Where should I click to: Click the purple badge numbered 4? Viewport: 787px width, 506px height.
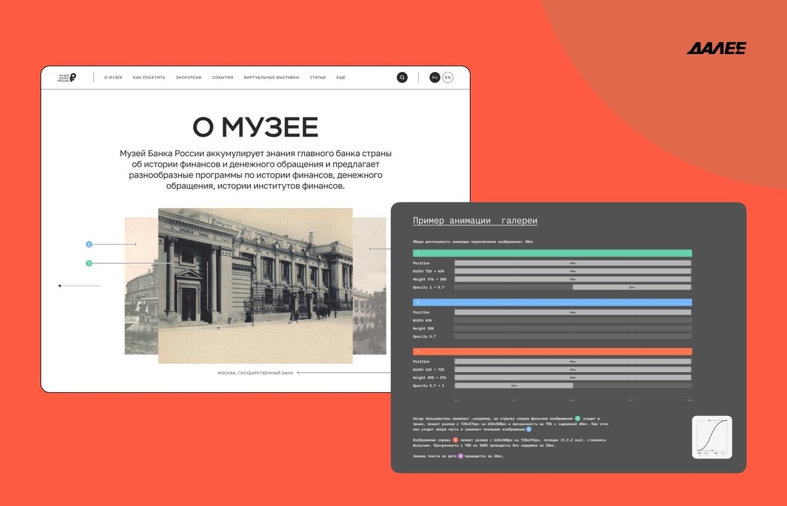point(460,456)
